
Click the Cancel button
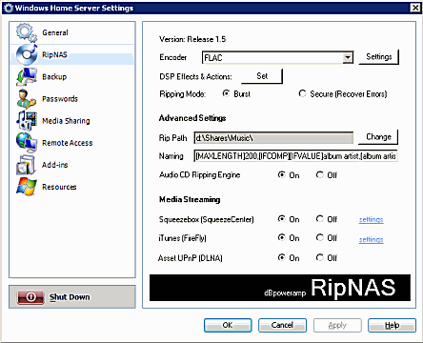tap(282, 325)
